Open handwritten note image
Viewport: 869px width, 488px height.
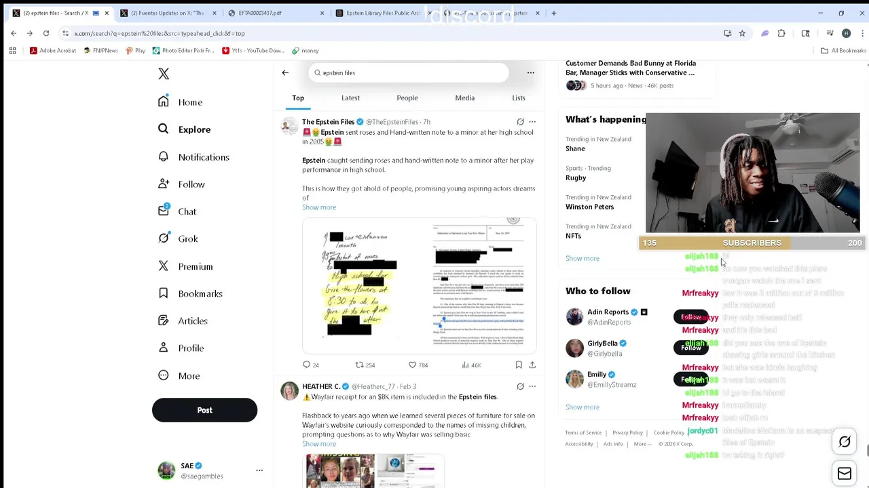(x=360, y=286)
